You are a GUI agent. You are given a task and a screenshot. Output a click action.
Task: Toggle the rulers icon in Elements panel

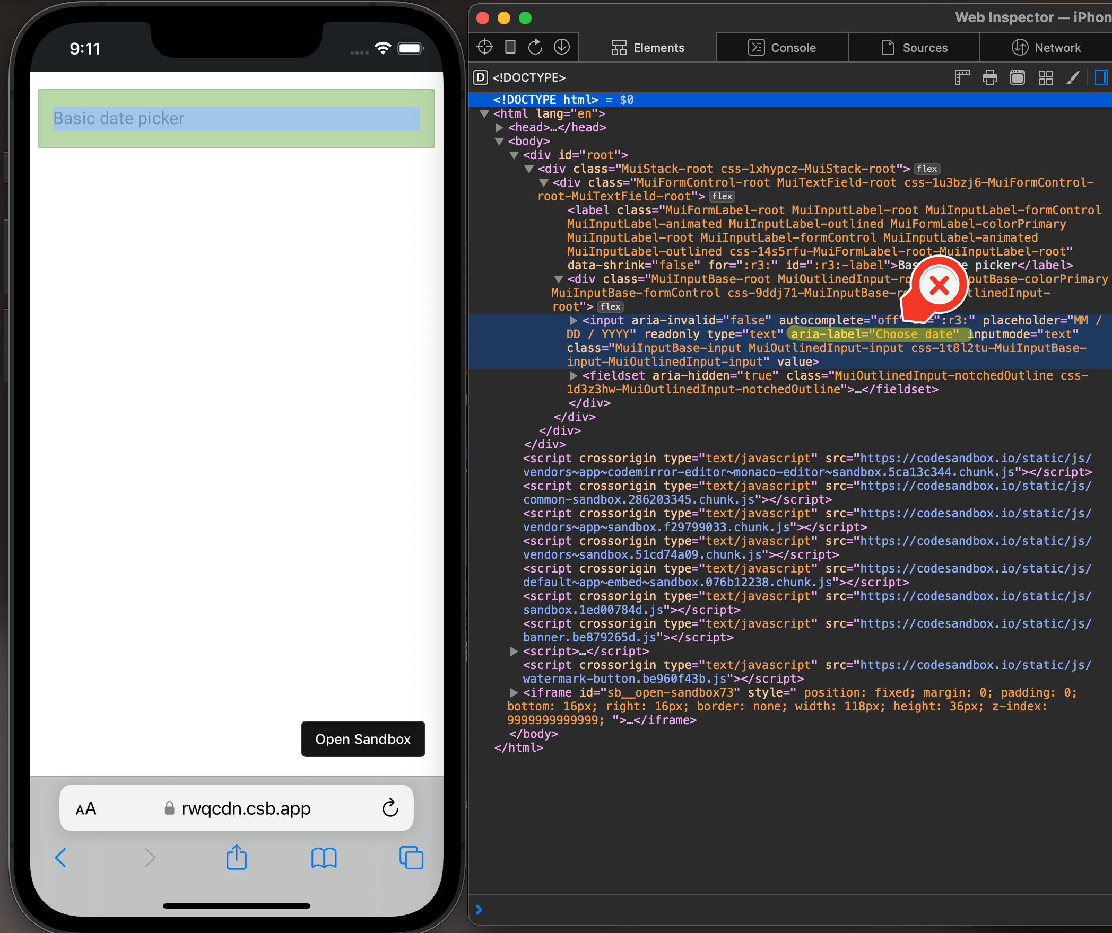961,77
